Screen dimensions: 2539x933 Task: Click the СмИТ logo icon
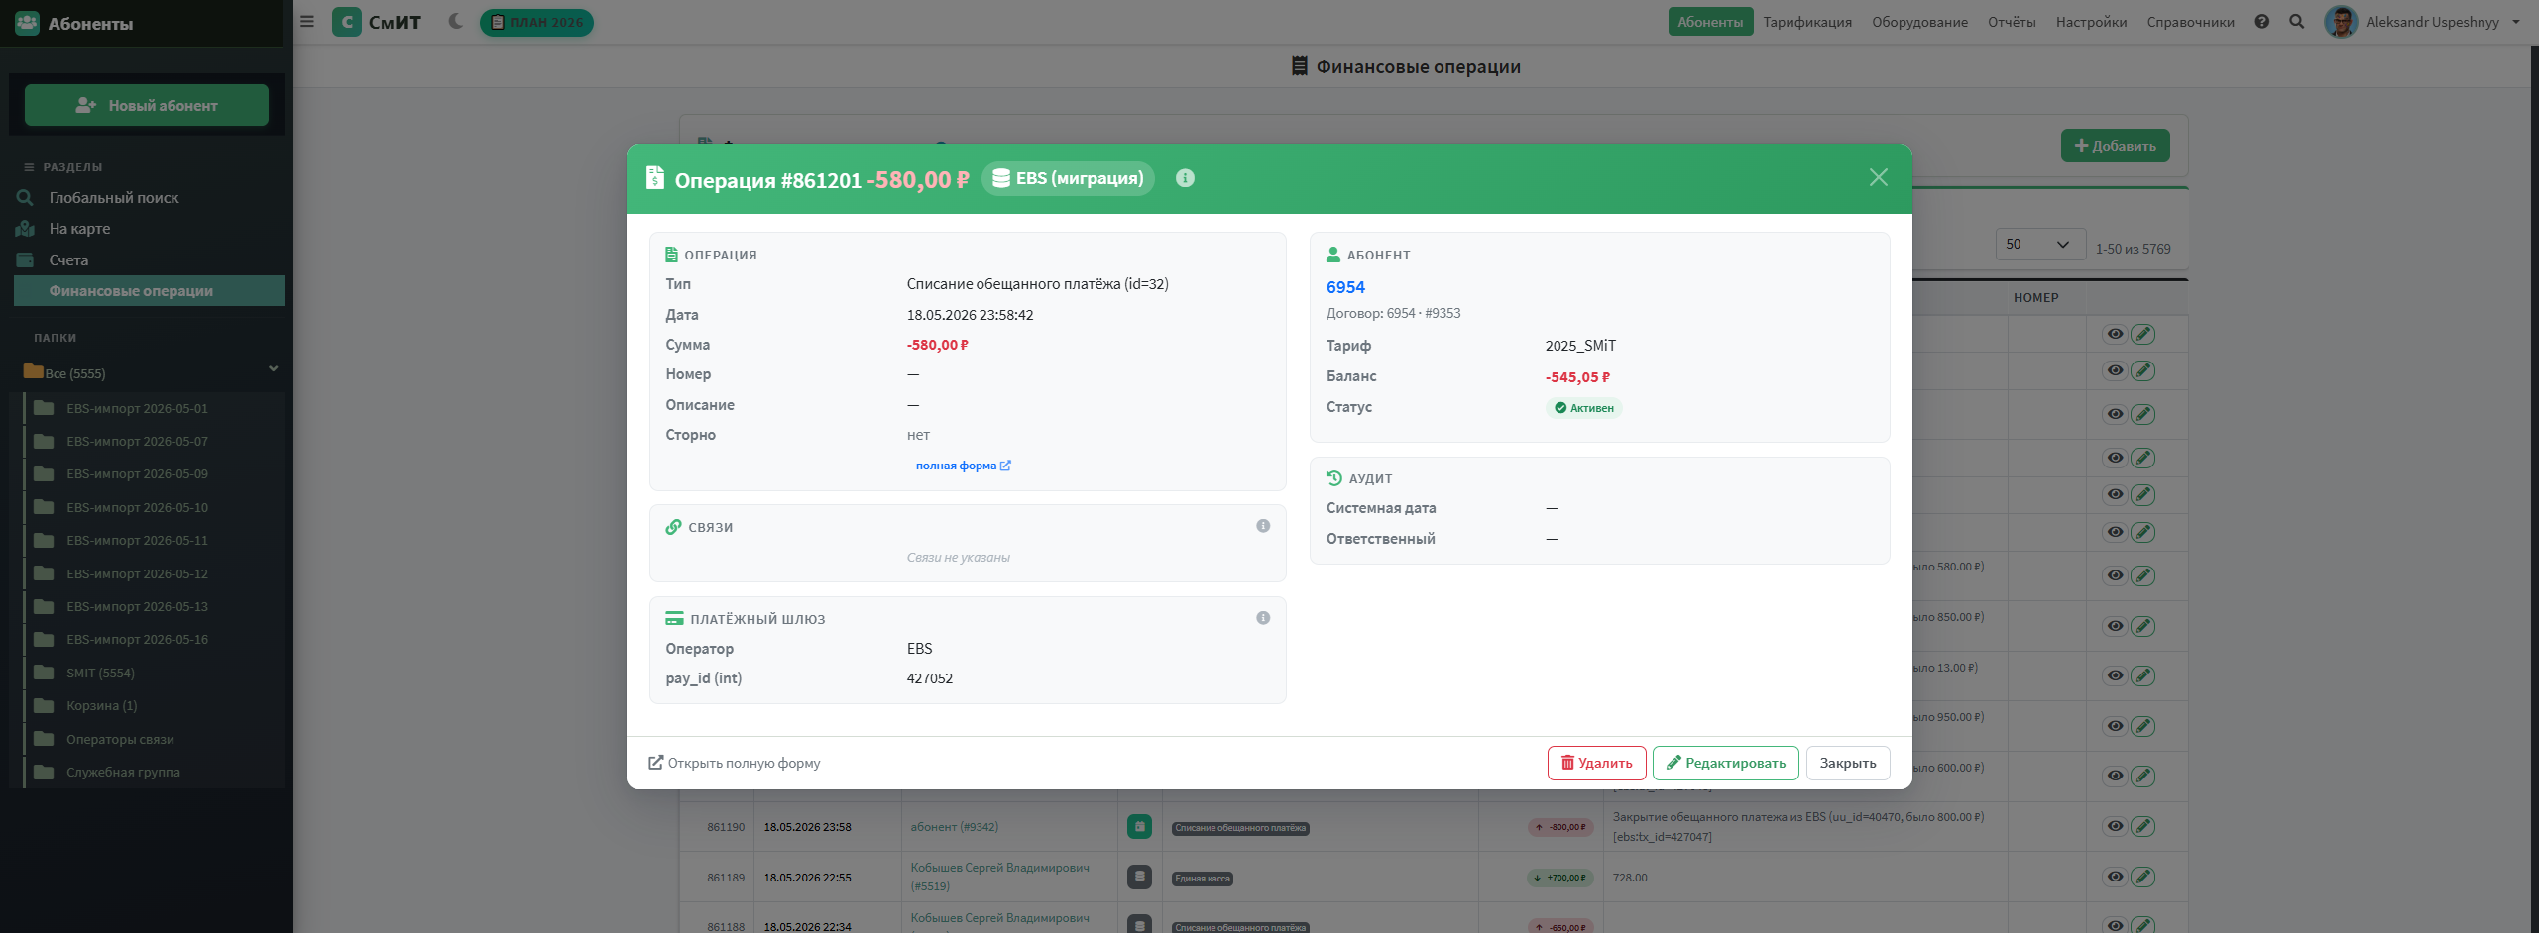point(347,22)
